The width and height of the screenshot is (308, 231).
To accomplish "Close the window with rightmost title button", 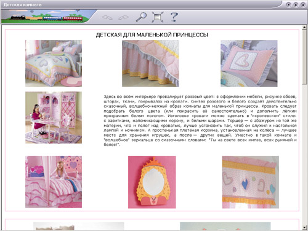I will click(303, 5).
